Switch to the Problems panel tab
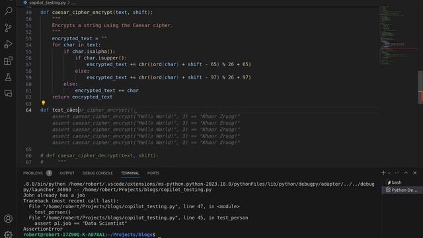The width and height of the screenshot is (423, 238). point(33,173)
